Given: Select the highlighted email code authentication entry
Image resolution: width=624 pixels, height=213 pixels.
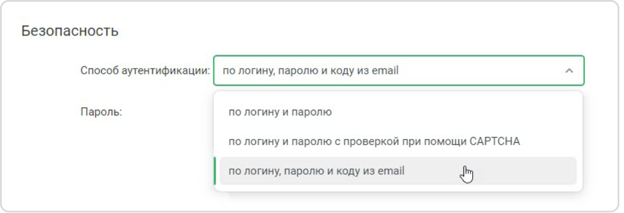Looking at the screenshot, I should click(x=398, y=171).
